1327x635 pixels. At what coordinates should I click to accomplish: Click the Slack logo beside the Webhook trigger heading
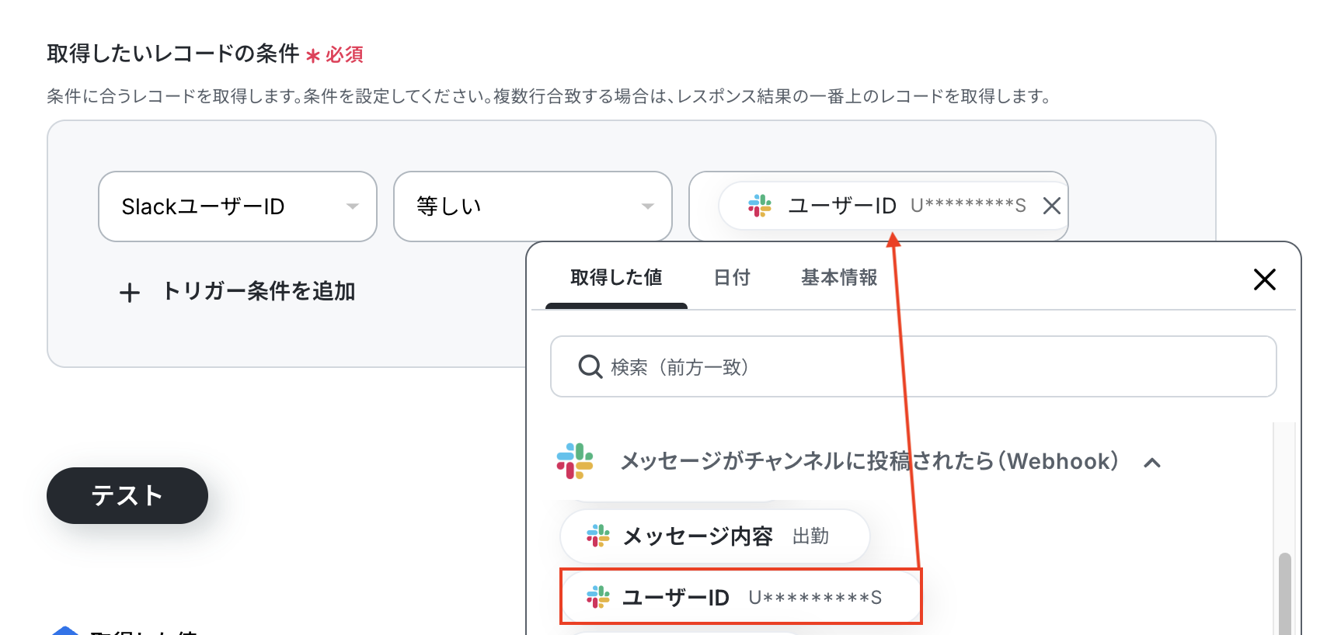pyautogui.click(x=575, y=461)
